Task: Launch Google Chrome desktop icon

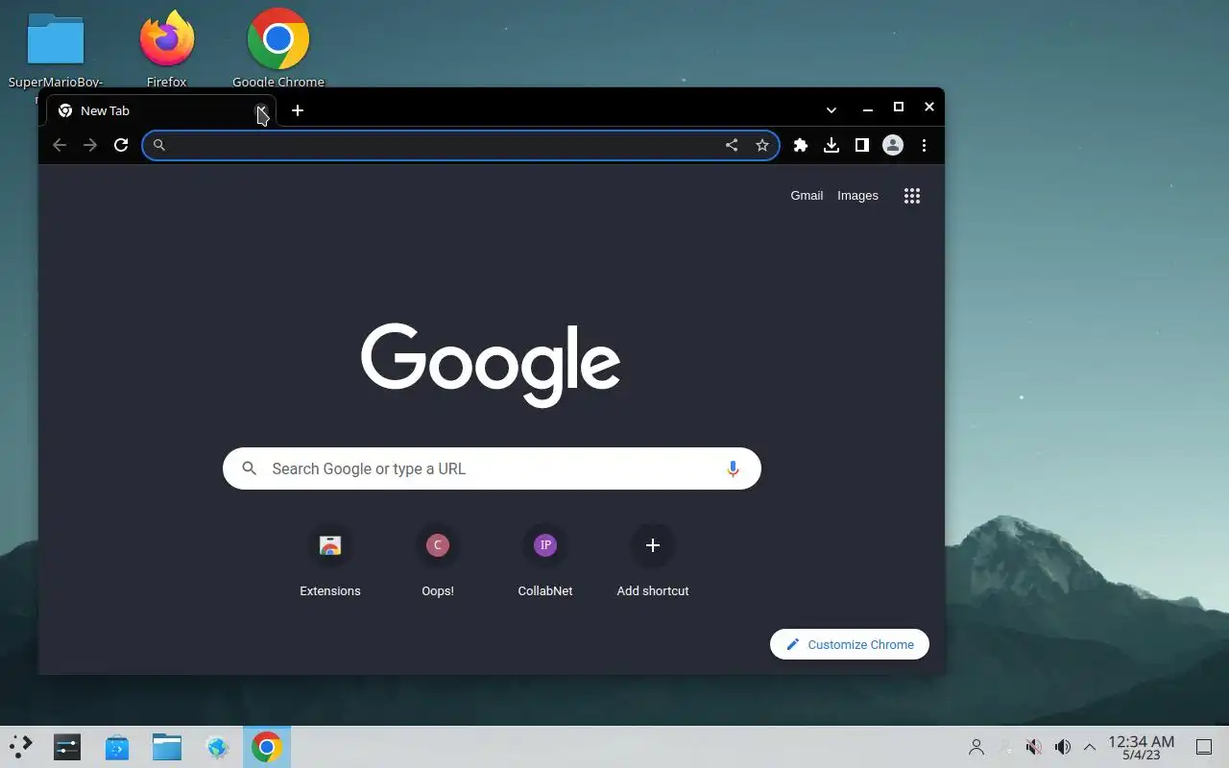Action: coord(278,48)
